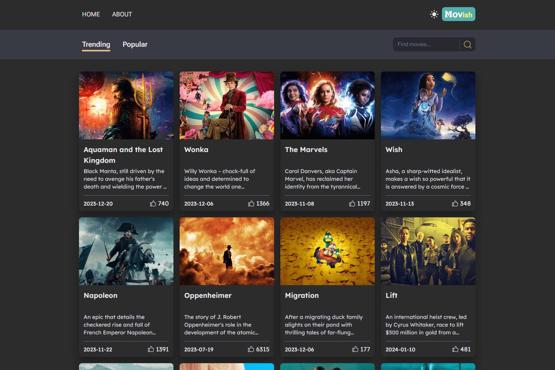Open the Aquaman and the Lost Kingdom poster
Image resolution: width=555 pixels, height=370 pixels.
pyautogui.click(x=126, y=105)
